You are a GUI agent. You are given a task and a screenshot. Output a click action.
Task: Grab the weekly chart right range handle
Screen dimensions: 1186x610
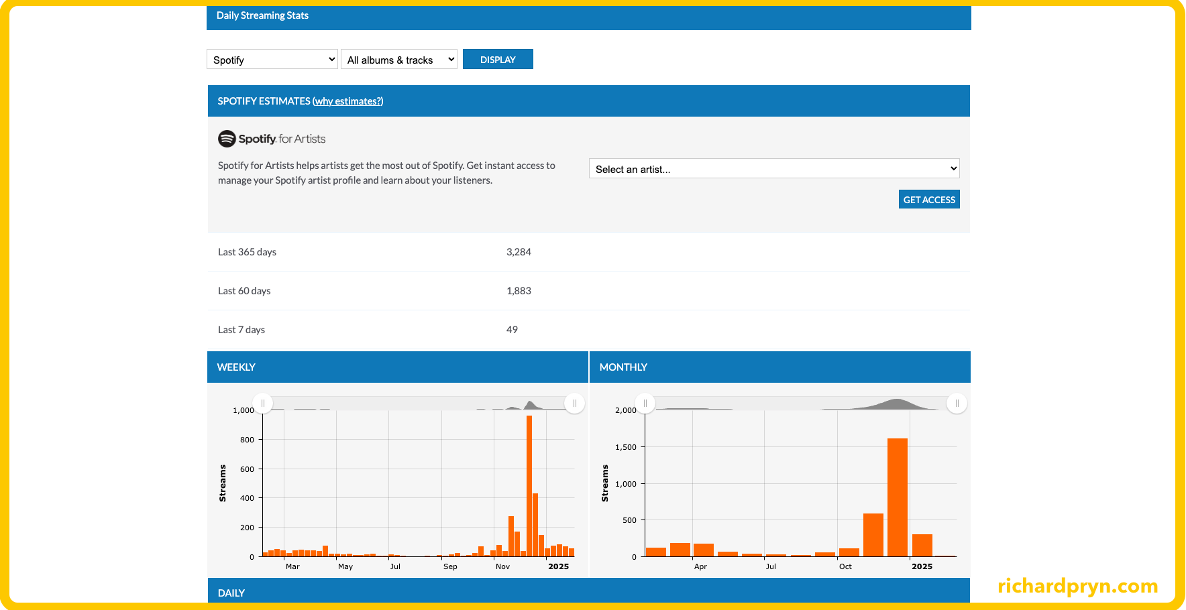point(575,404)
